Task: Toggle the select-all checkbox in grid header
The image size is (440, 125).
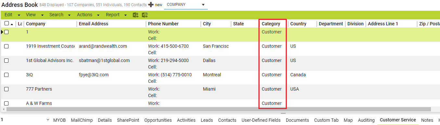Action: coord(6,23)
